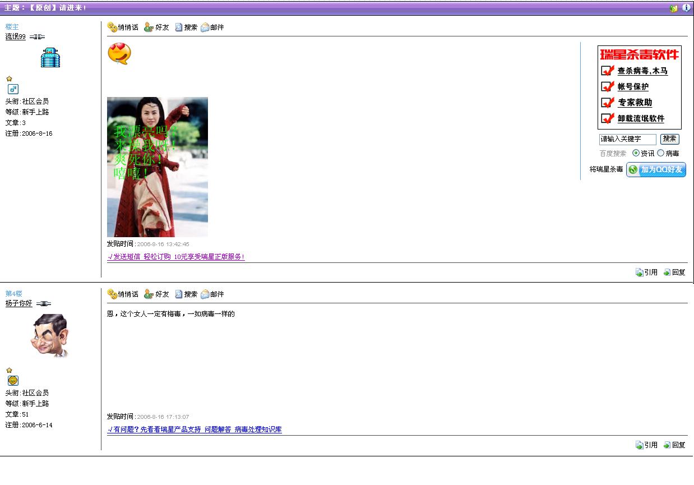Send 邮件 mail to 流氓99
The width and height of the screenshot is (694, 485).
[212, 27]
